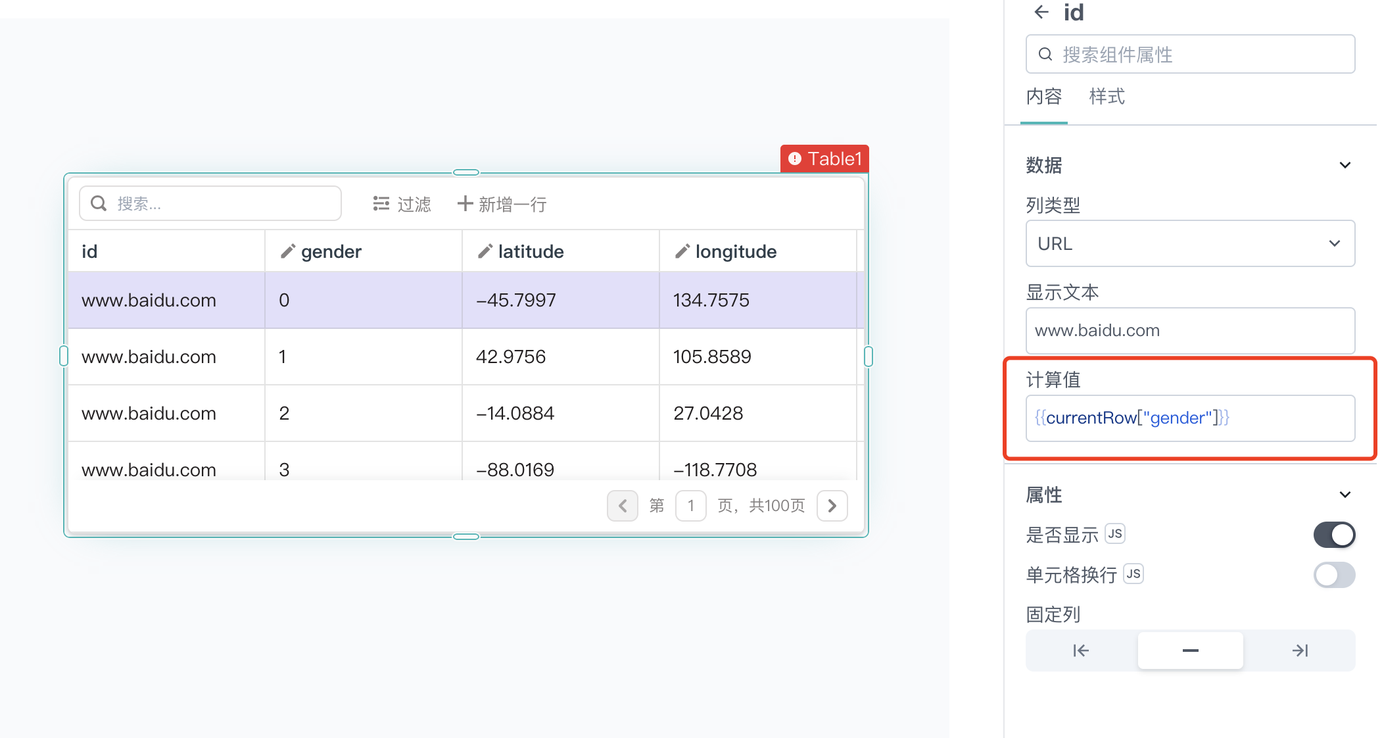Toggle JS mode for 单元格换行
This screenshot has width=1382, height=738.
pyautogui.click(x=1133, y=574)
